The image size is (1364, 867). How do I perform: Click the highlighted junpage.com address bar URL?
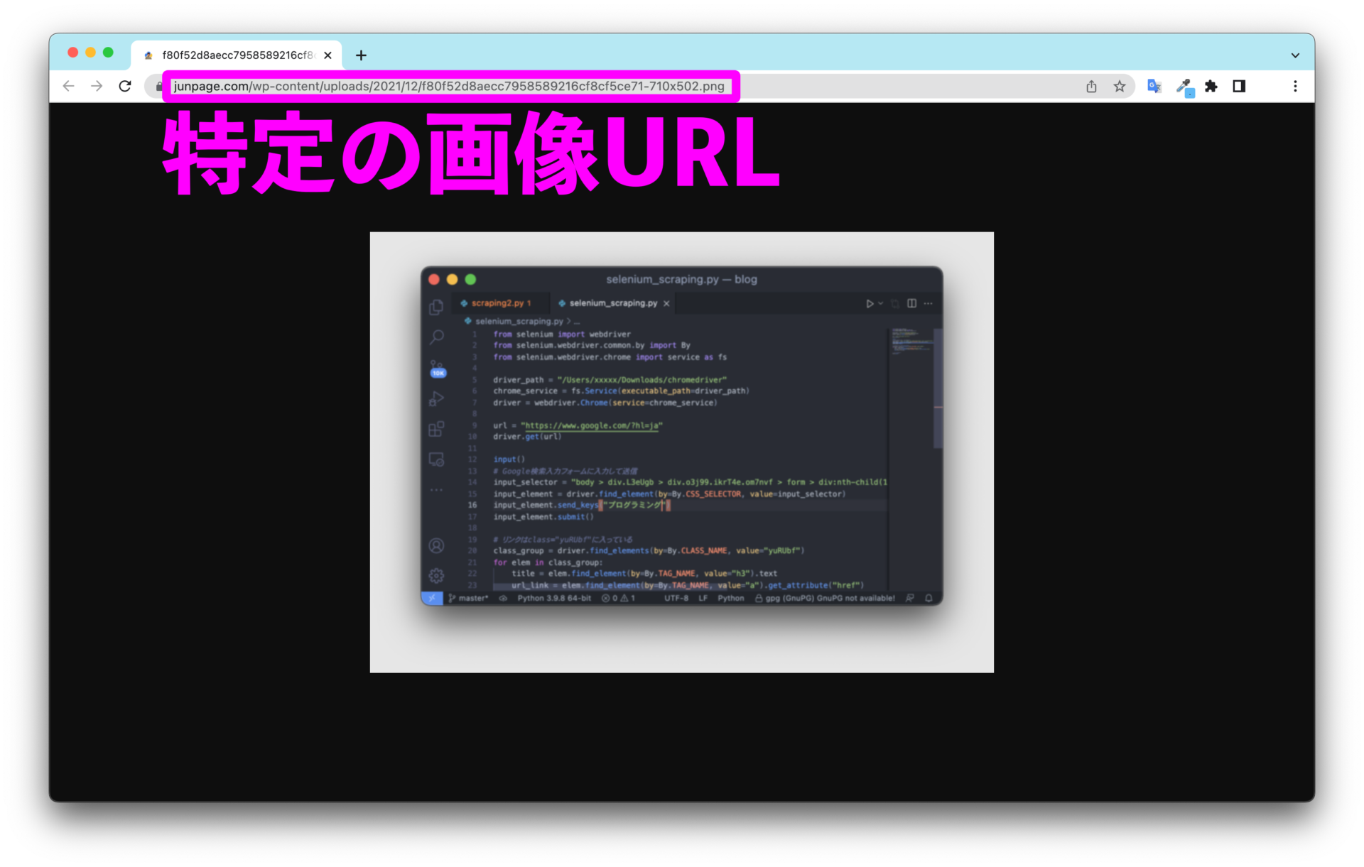pyautogui.click(x=450, y=86)
